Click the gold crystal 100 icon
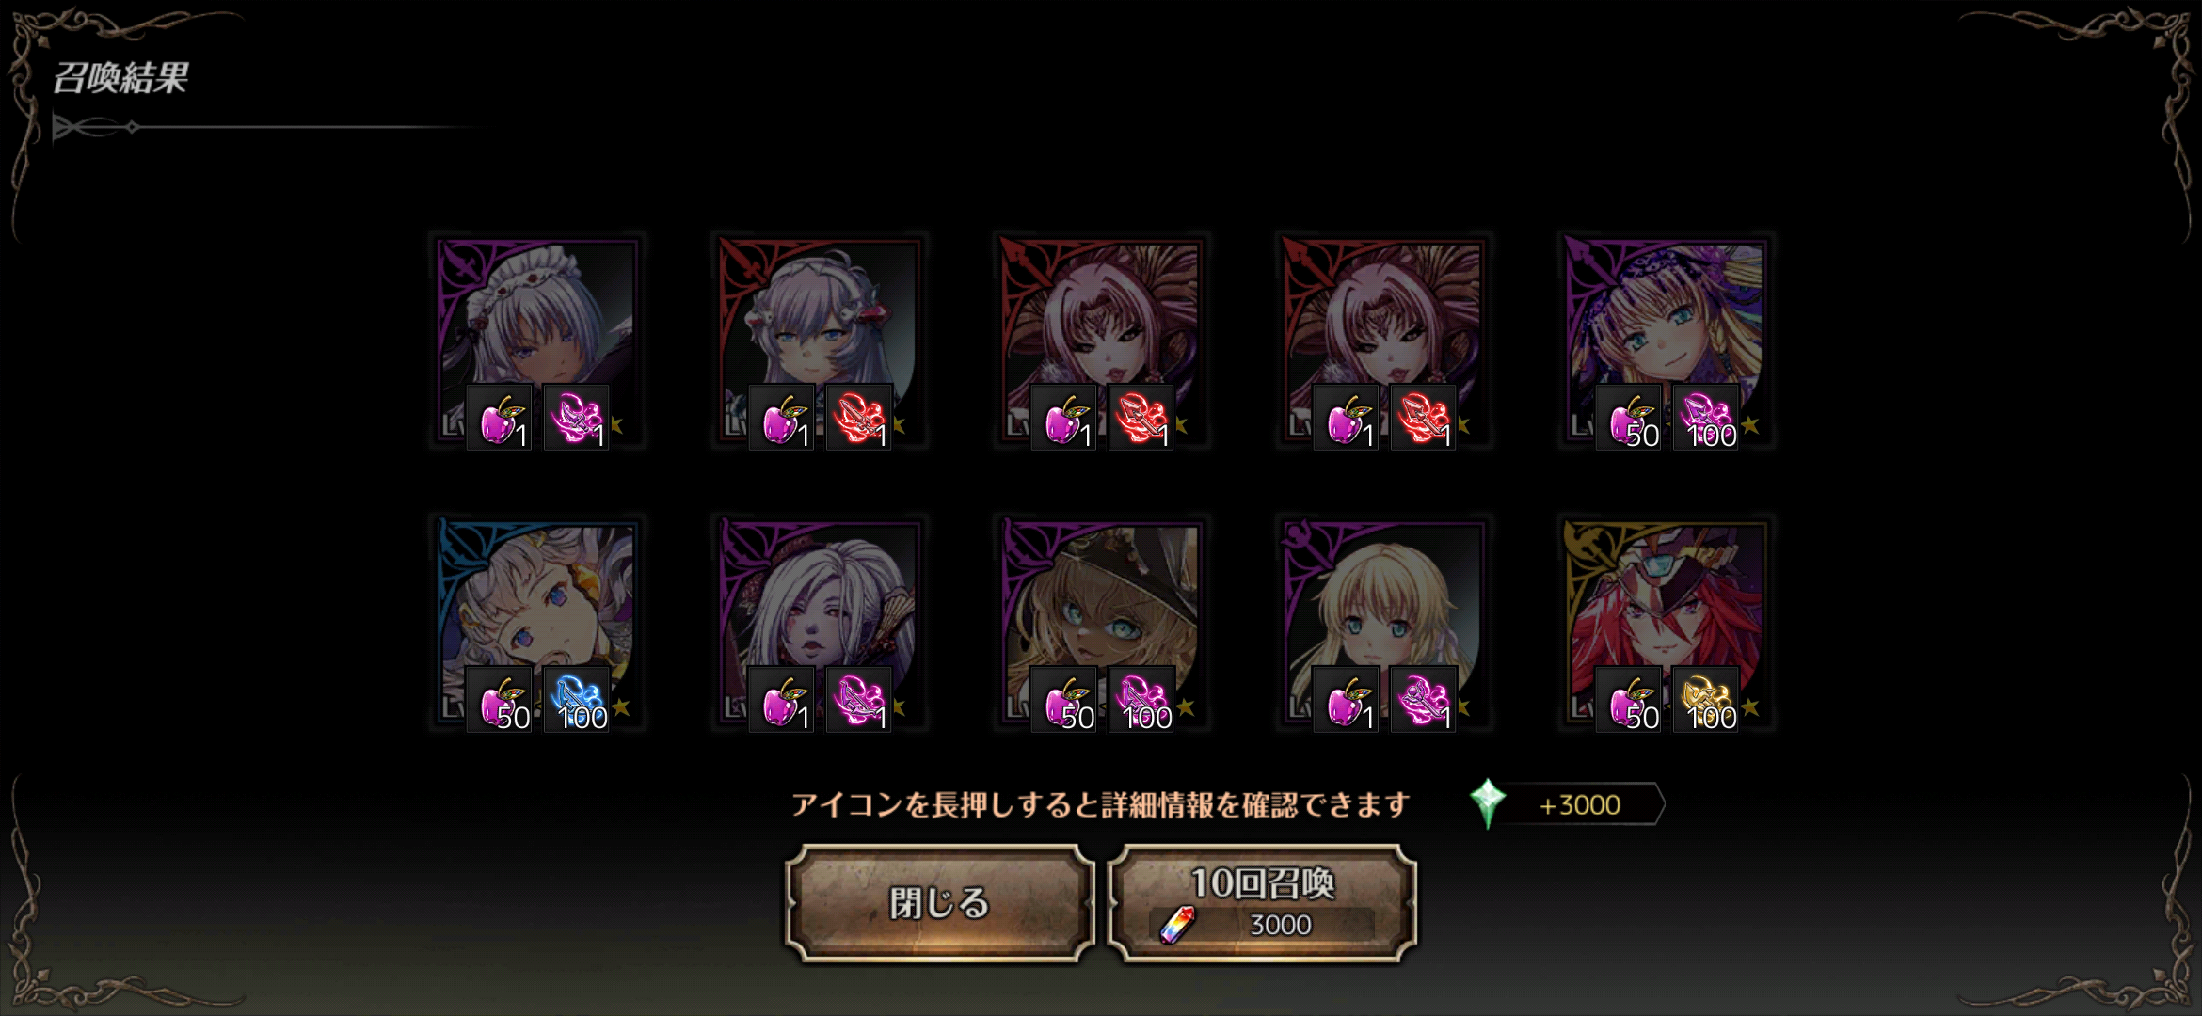2202x1016 pixels. pos(1705,699)
